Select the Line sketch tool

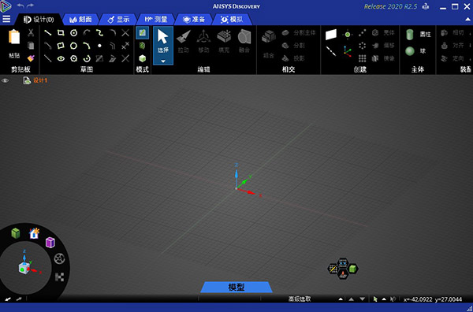[x=47, y=33]
